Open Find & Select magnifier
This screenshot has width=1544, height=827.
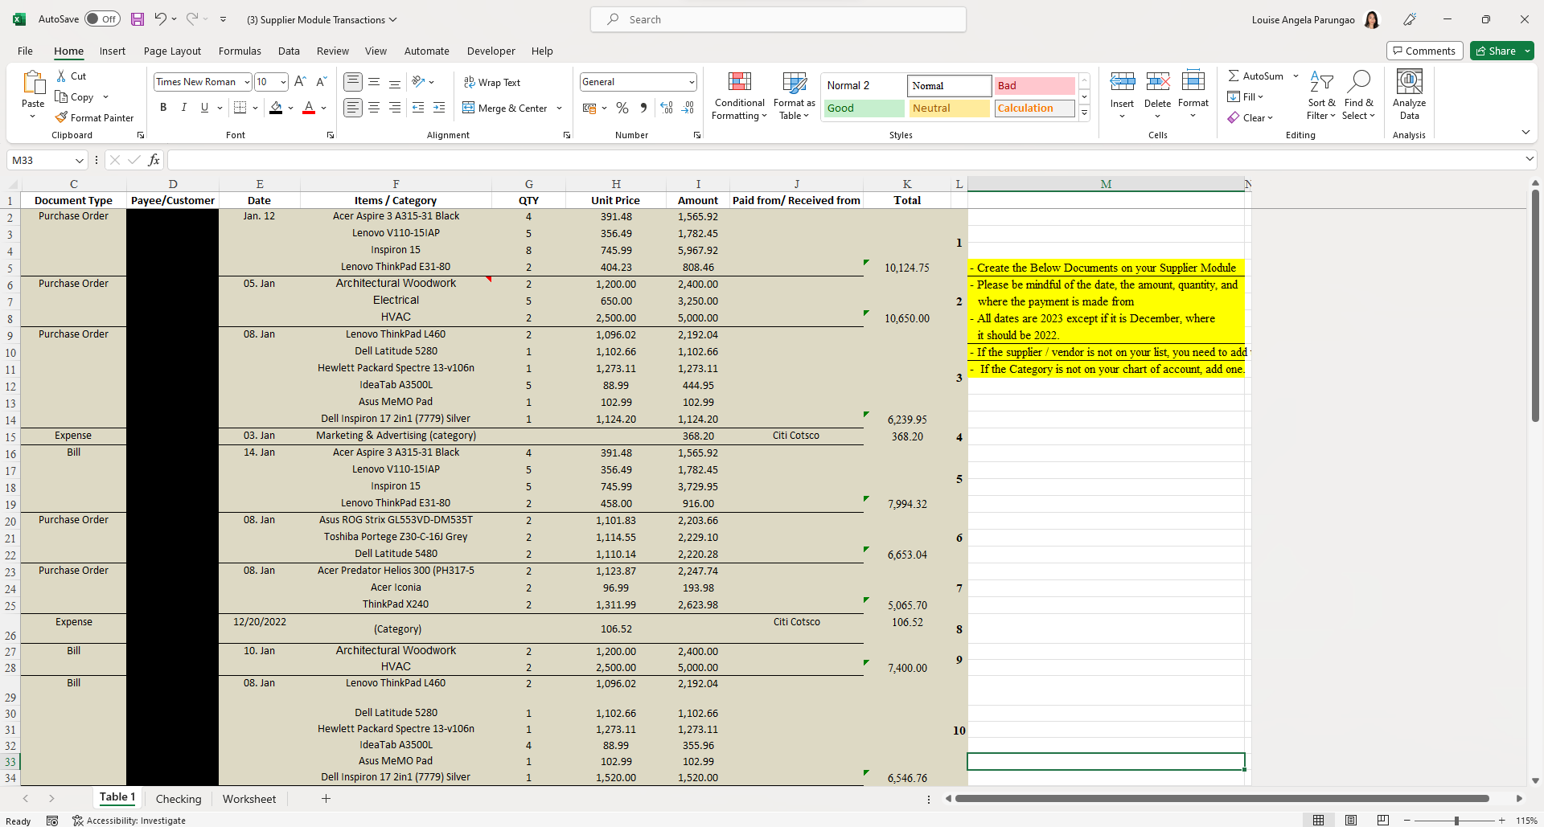[1359, 96]
